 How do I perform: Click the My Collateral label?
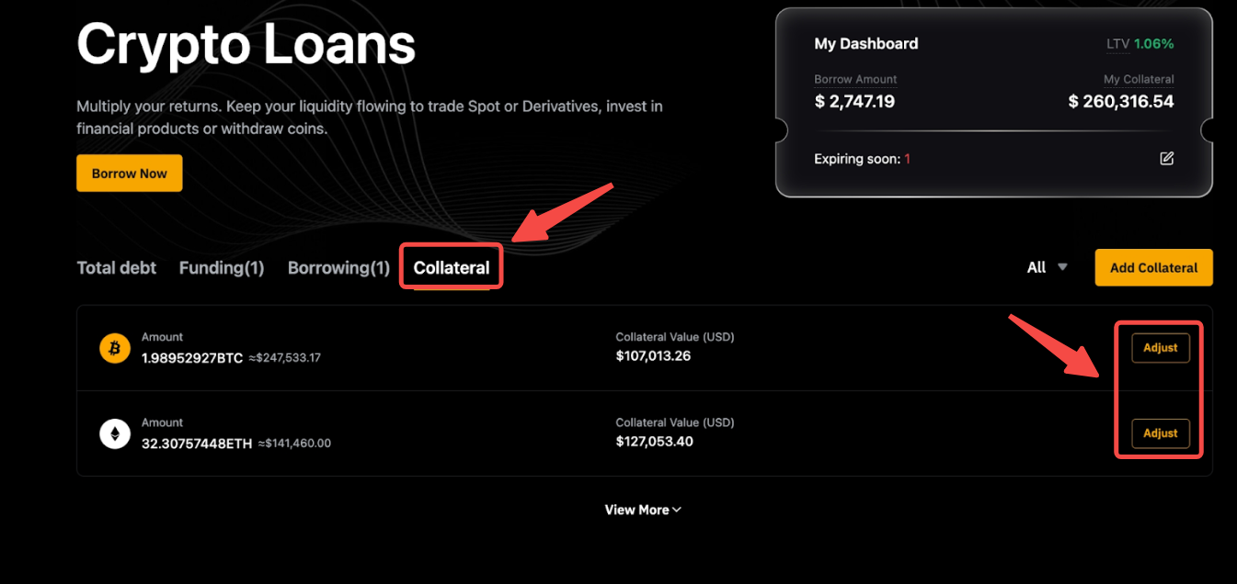pyautogui.click(x=1139, y=80)
